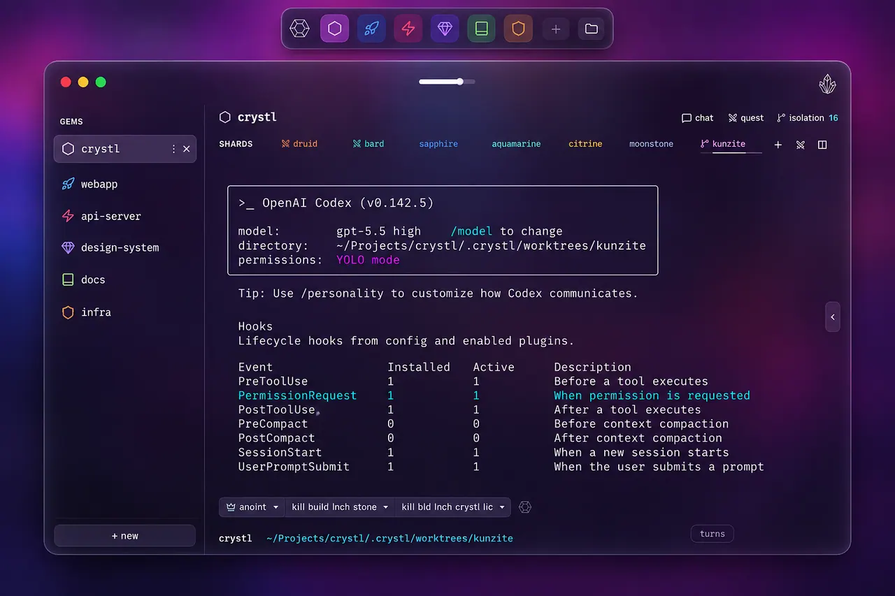Switch to the citrine shard tab

tap(585, 144)
